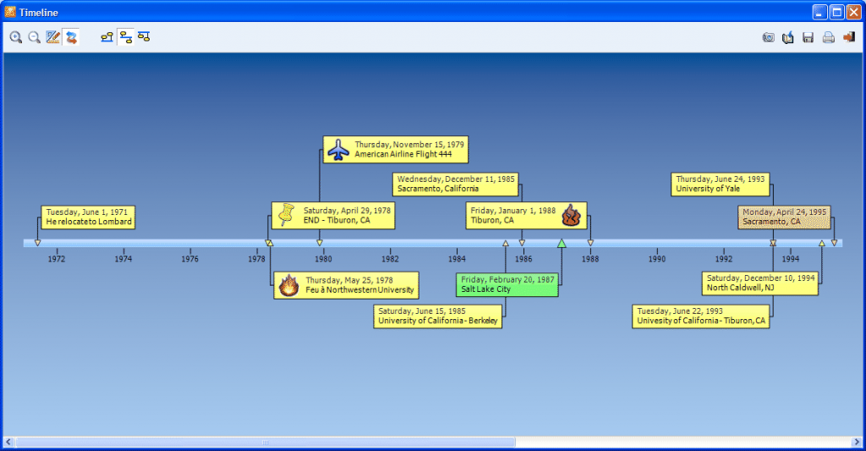Viewport: 866px width, 451px height.
Task: Click the green triangle marker on timeline
Action: pos(562,244)
